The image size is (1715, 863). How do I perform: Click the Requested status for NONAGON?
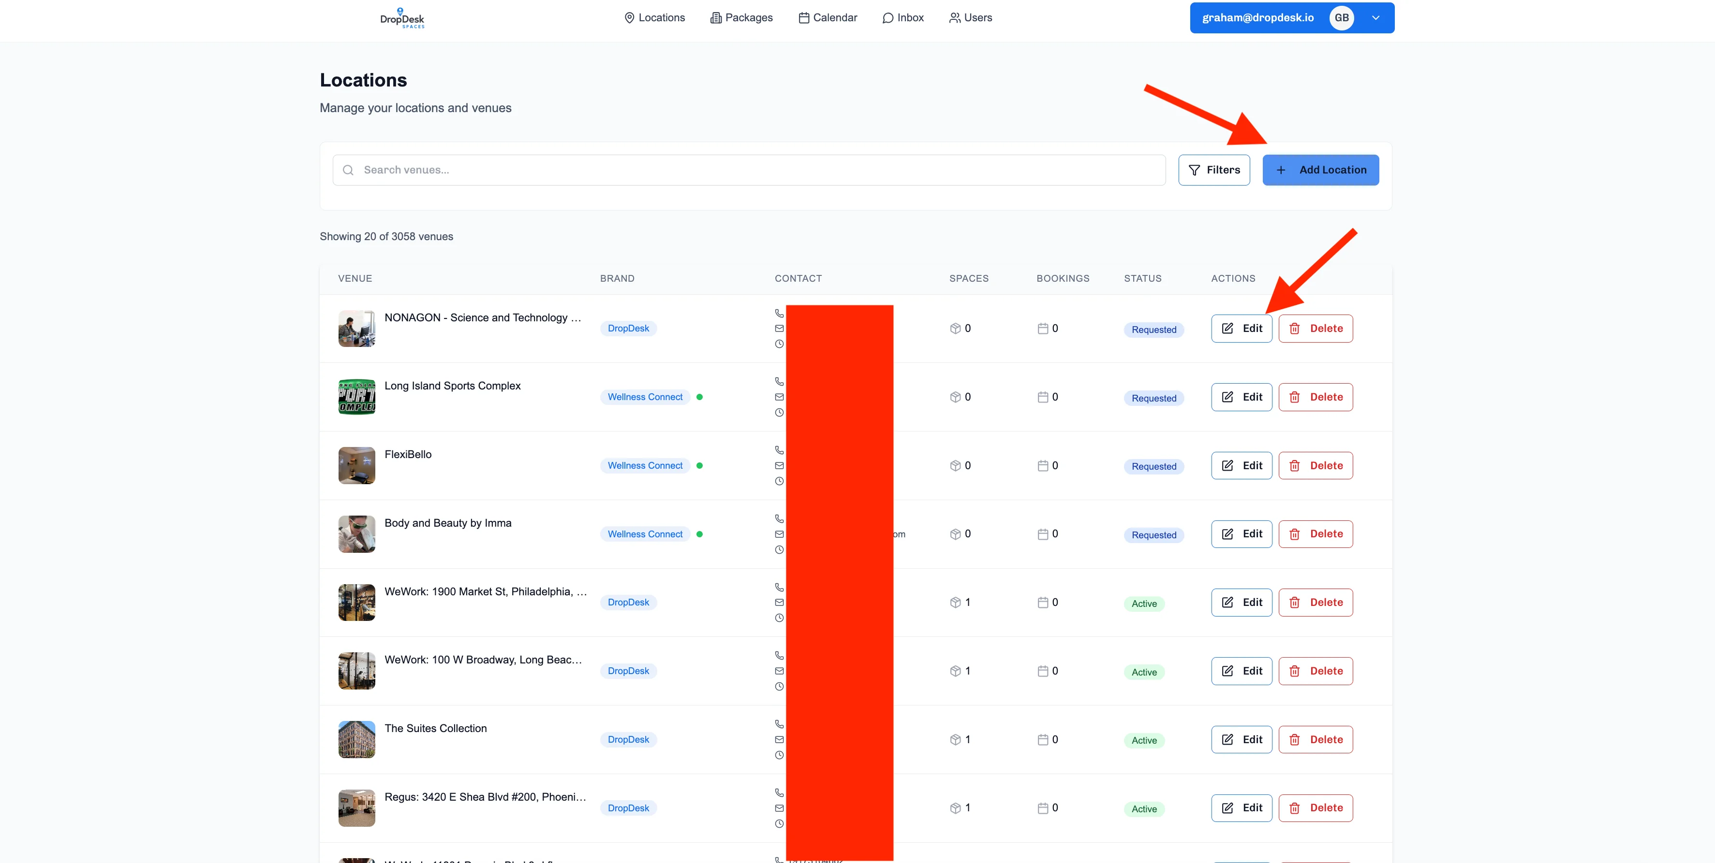1154,330
